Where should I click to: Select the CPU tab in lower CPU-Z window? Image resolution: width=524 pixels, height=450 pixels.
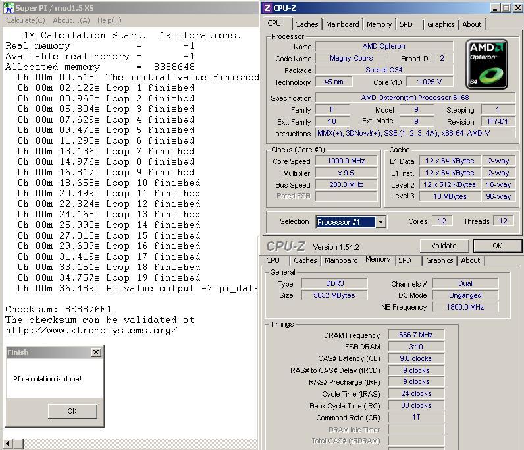pyautogui.click(x=273, y=260)
